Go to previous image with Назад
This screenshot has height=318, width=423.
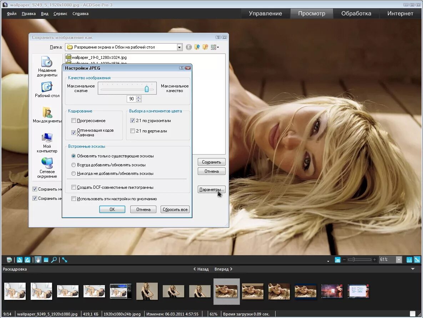tap(201, 269)
